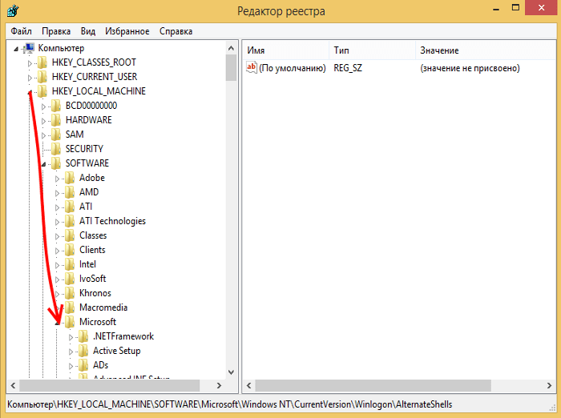Select the HKEY_CURRENT_USER folder icon
The image size is (561, 418).
tap(42, 77)
